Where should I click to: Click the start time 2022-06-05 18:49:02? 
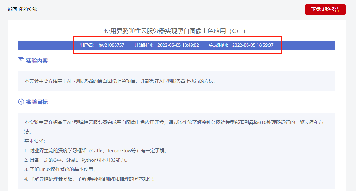(178, 45)
